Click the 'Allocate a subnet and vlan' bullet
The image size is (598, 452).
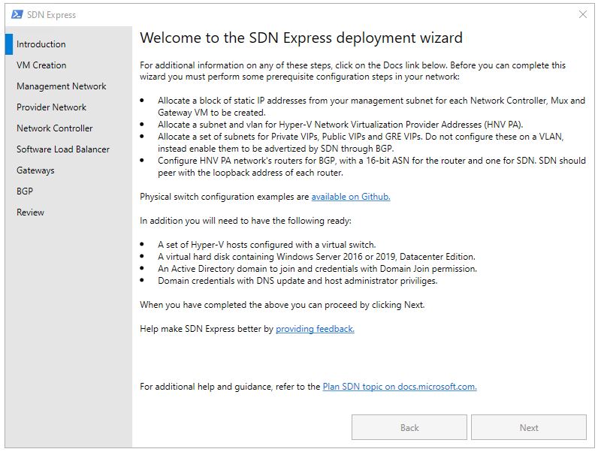coord(340,124)
